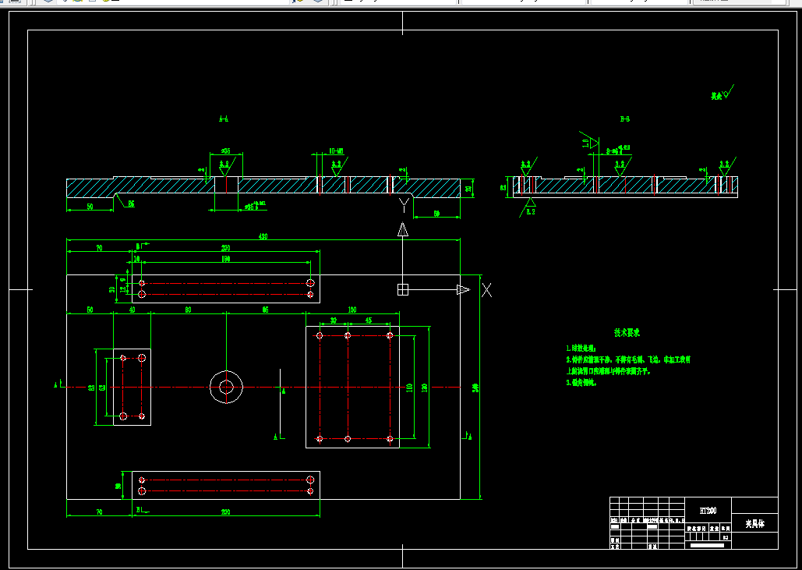The height and width of the screenshot is (570, 802).
Task: Select the 420 overall length dimension
Action: point(263,236)
